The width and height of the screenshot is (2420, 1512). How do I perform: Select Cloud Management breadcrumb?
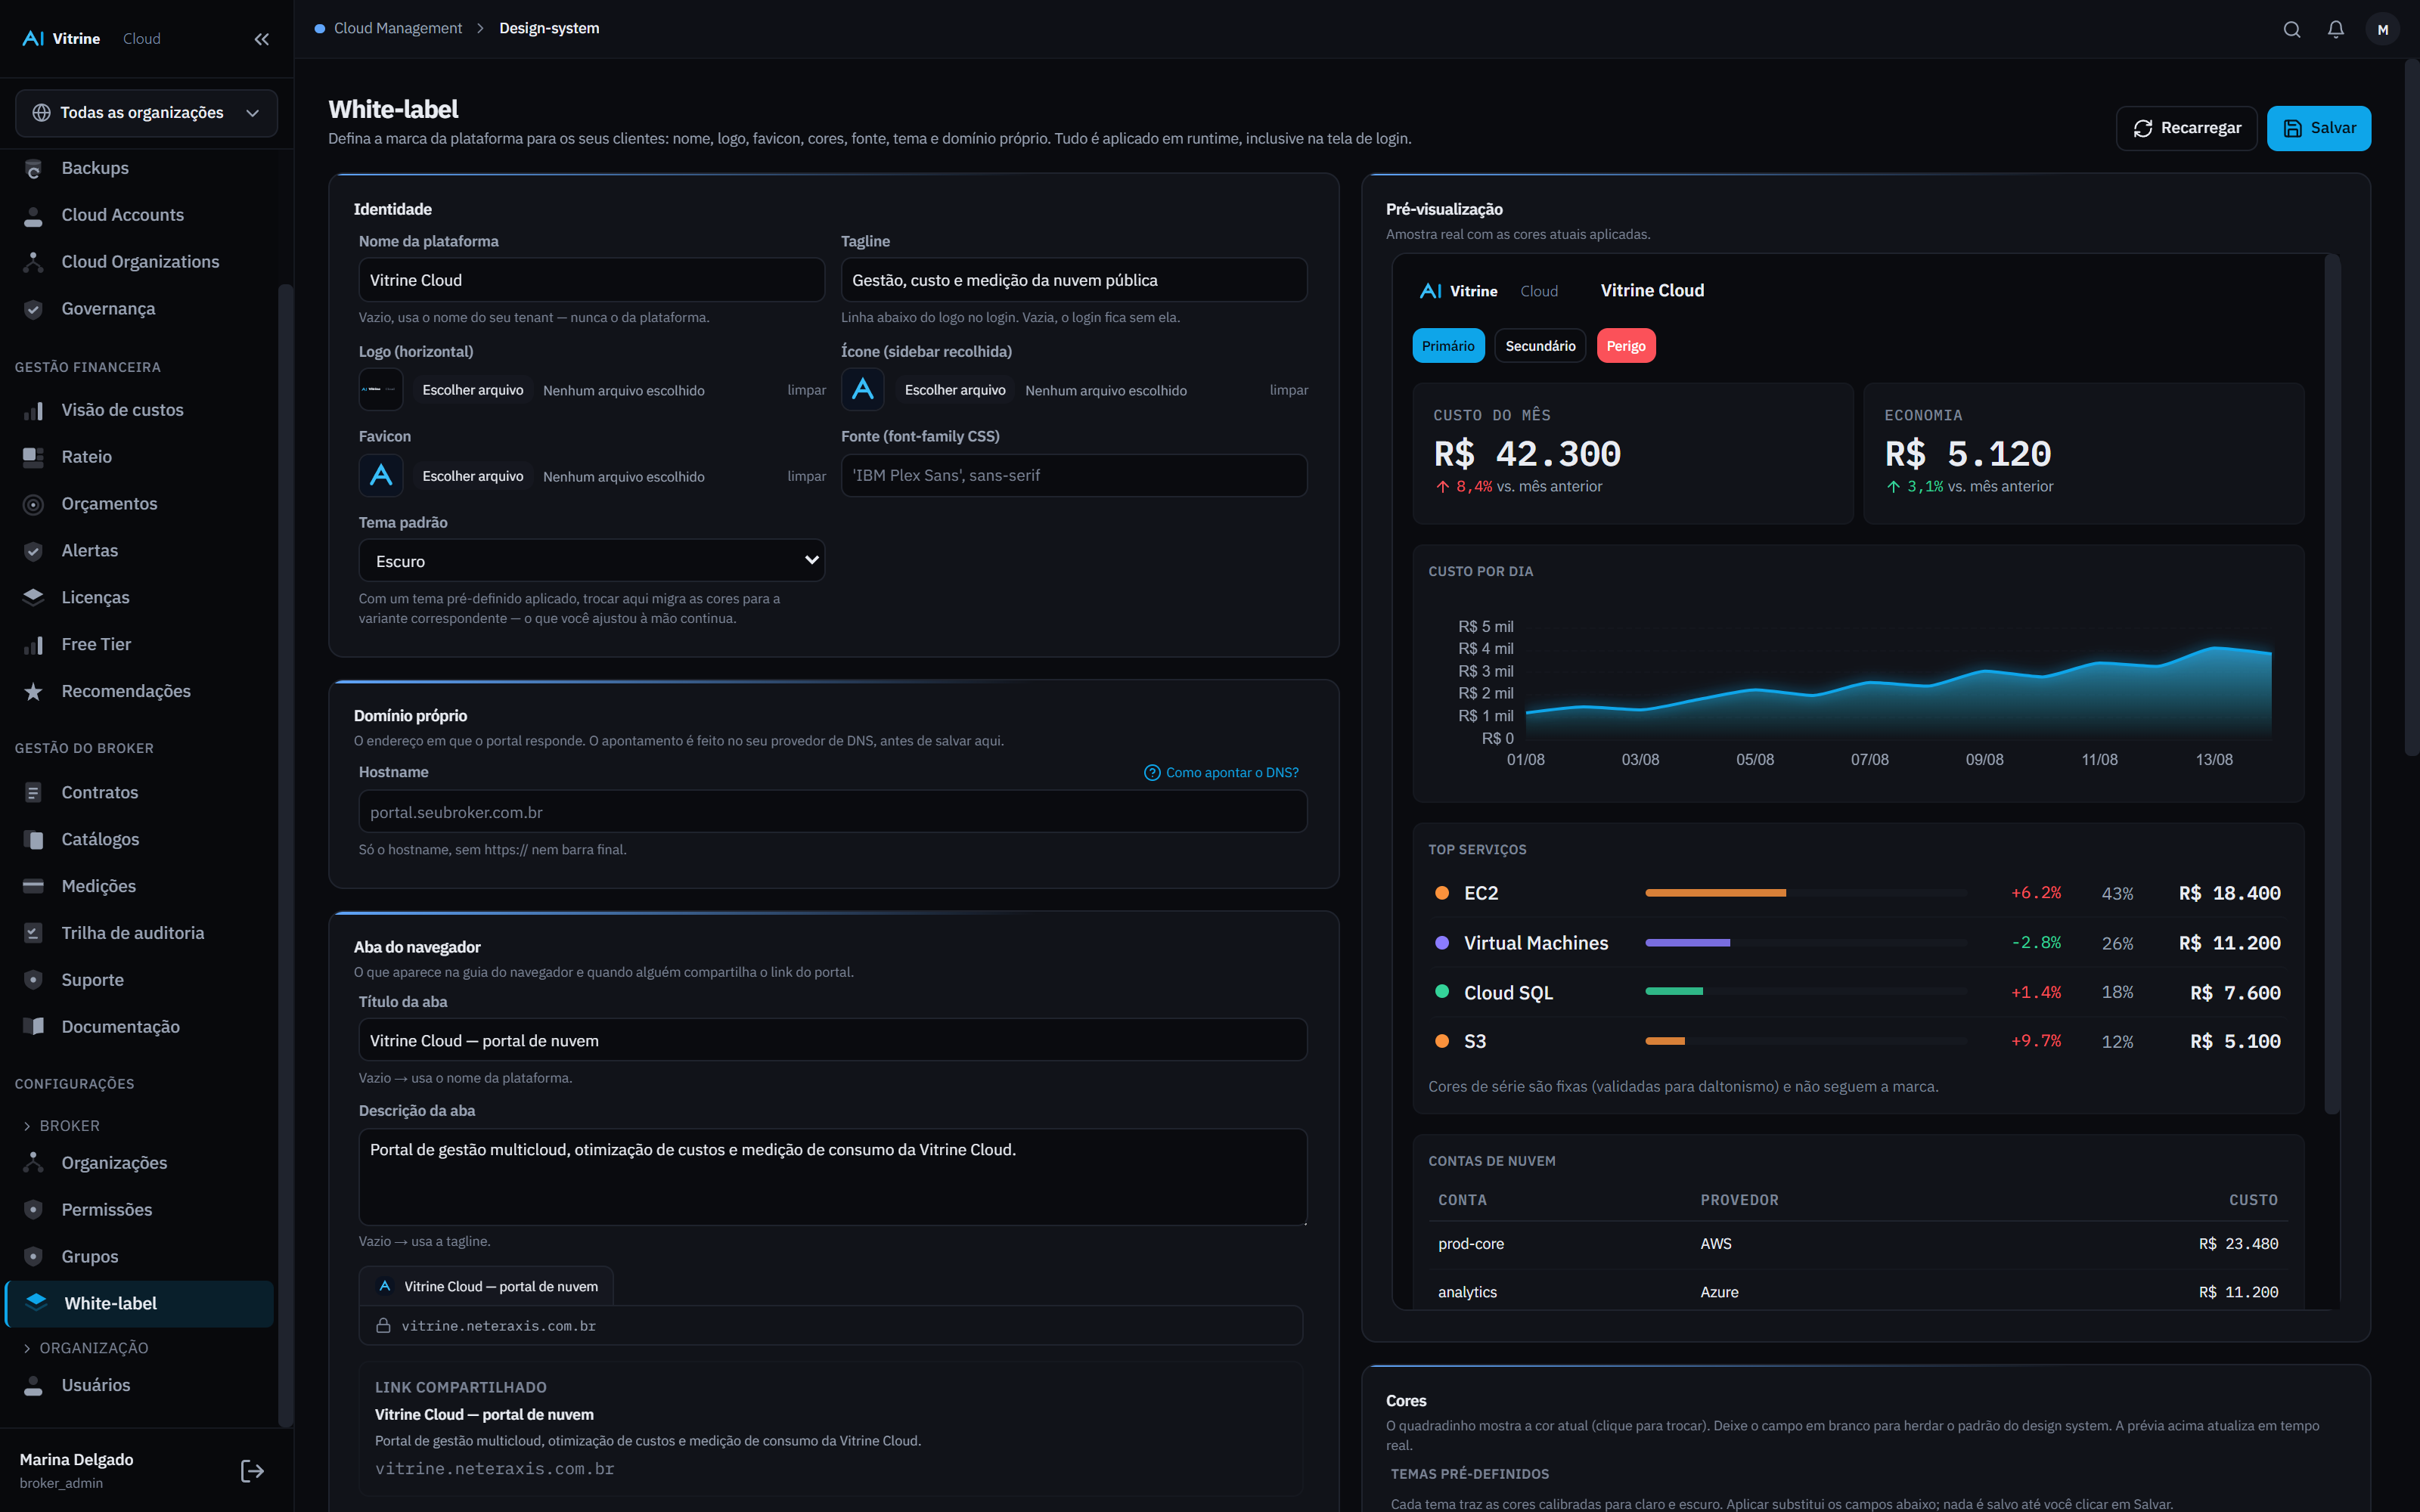click(x=398, y=28)
